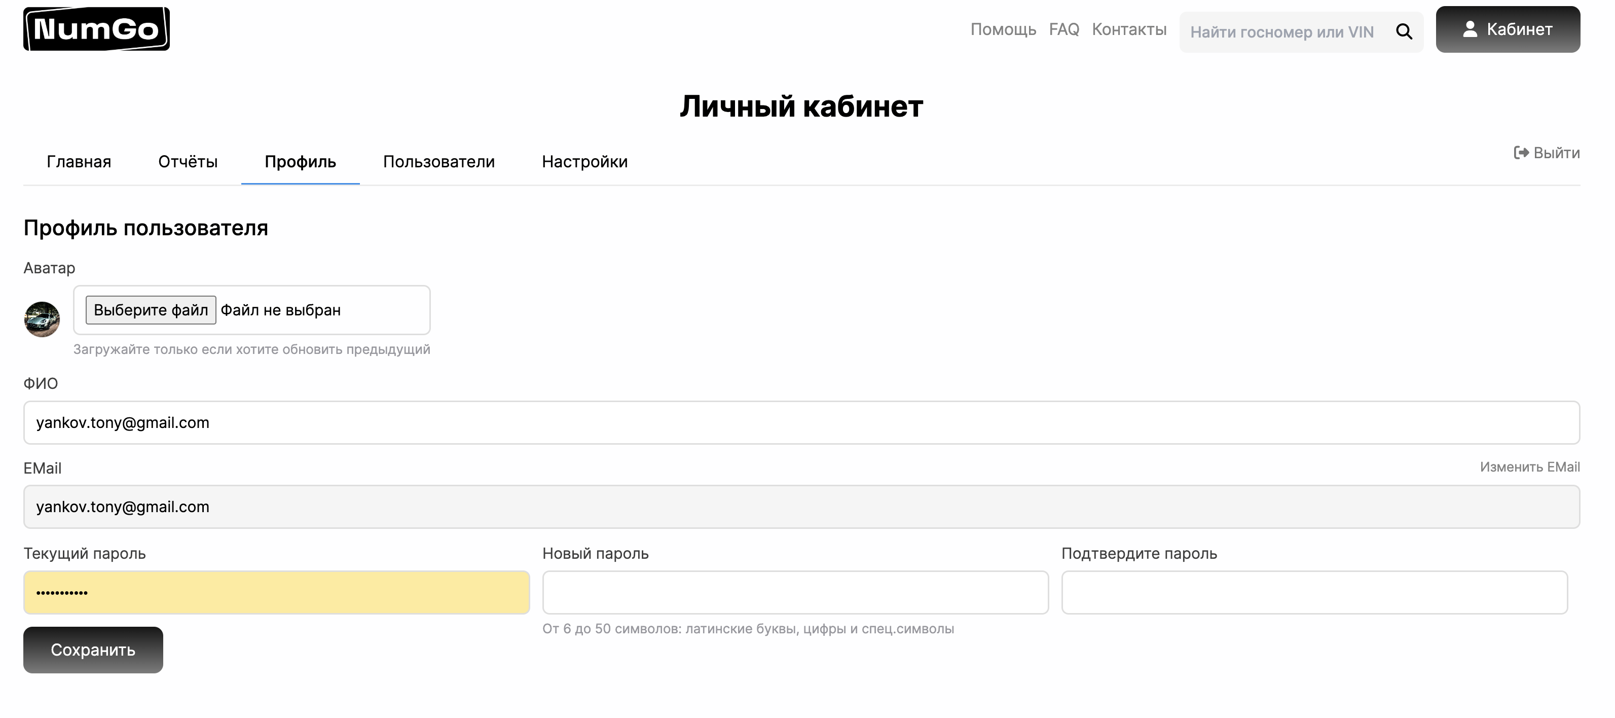Go to the Настройки tab

coord(584,162)
